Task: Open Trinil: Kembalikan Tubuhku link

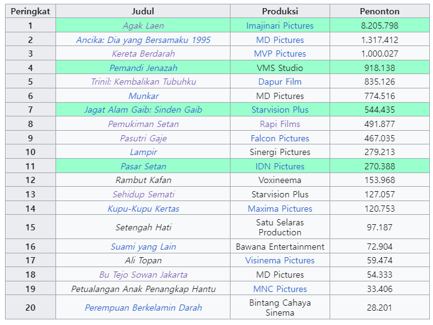Action: pos(143,82)
